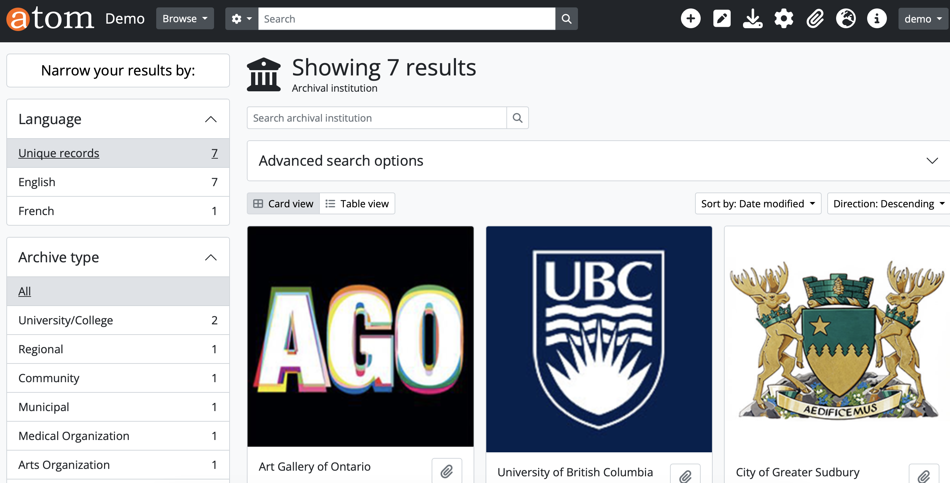Click the AtoM logo in header
The width and height of the screenshot is (950, 483).
click(x=50, y=19)
